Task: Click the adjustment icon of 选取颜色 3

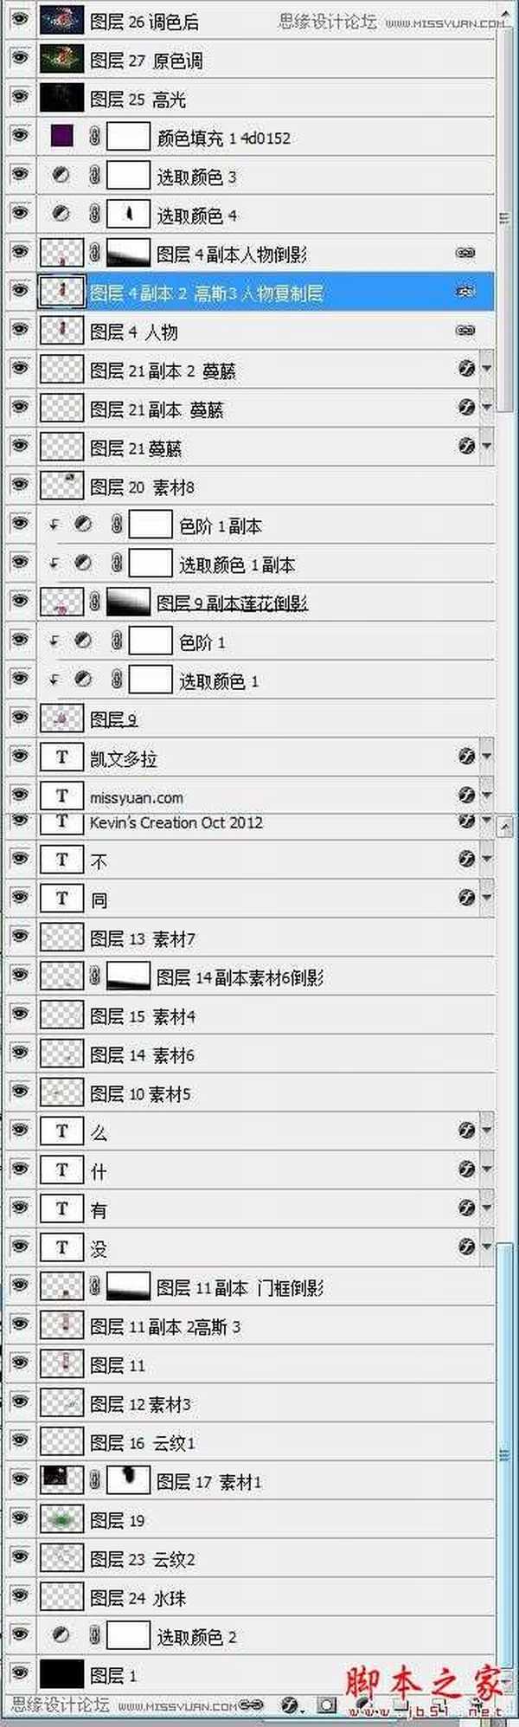Action: click(x=61, y=176)
